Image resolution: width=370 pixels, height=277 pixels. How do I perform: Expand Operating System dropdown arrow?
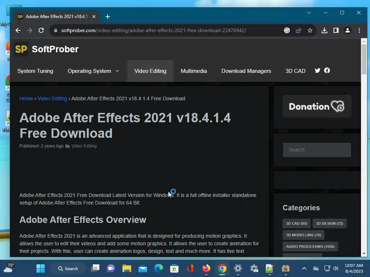pos(117,71)
